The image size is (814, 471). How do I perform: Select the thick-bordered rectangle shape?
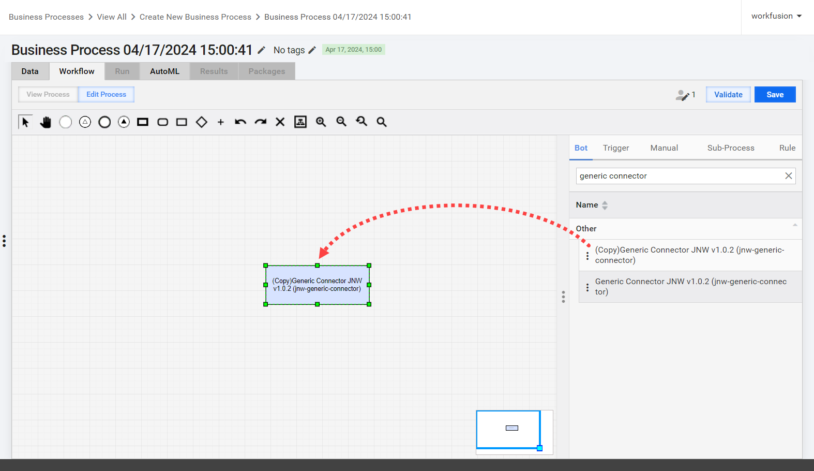tap(143, 122)
